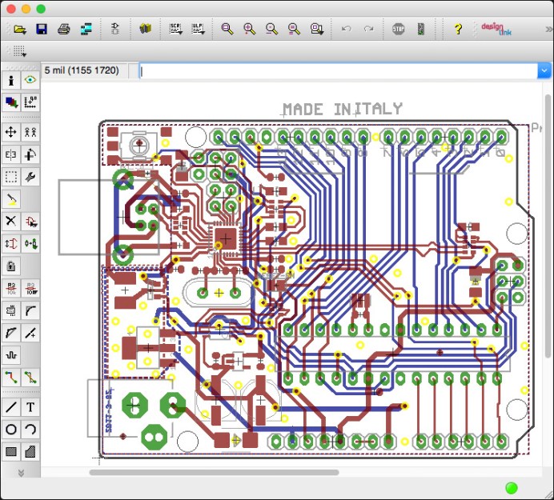Click the Group selection tool

tap(11, 177)
